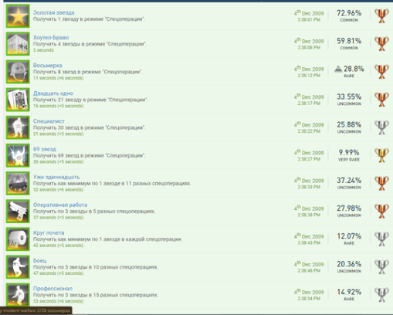Open the 69 звезд trophy thumbnail
This screenshot has width=393, height=315.
(x=18, y=155)
